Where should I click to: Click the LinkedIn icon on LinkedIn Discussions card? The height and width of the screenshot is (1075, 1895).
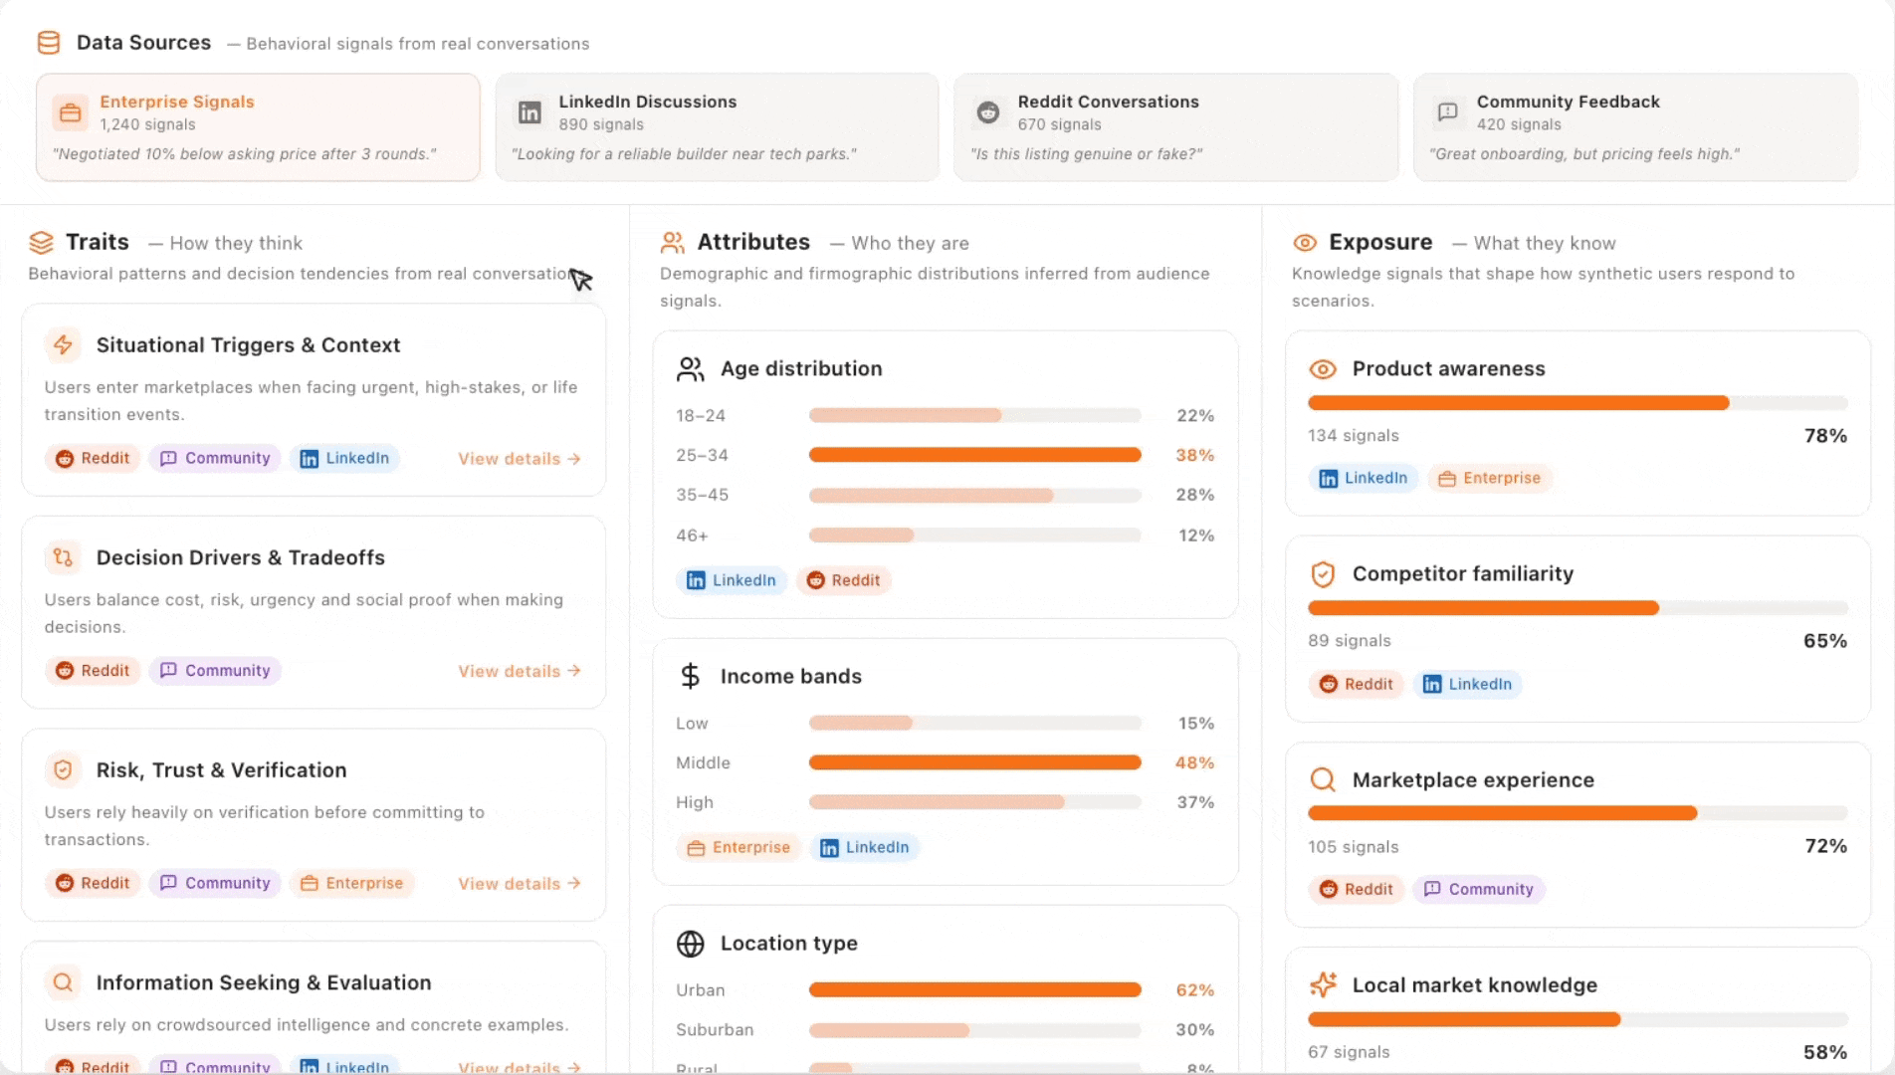click(529, 112)
